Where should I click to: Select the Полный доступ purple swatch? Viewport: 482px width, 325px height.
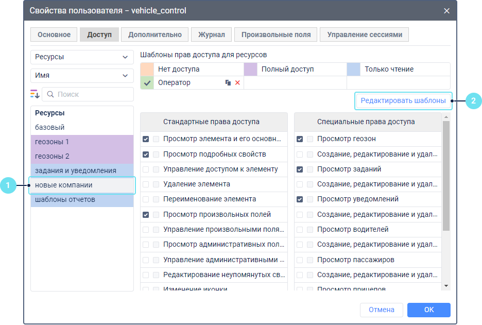[250, 69]
